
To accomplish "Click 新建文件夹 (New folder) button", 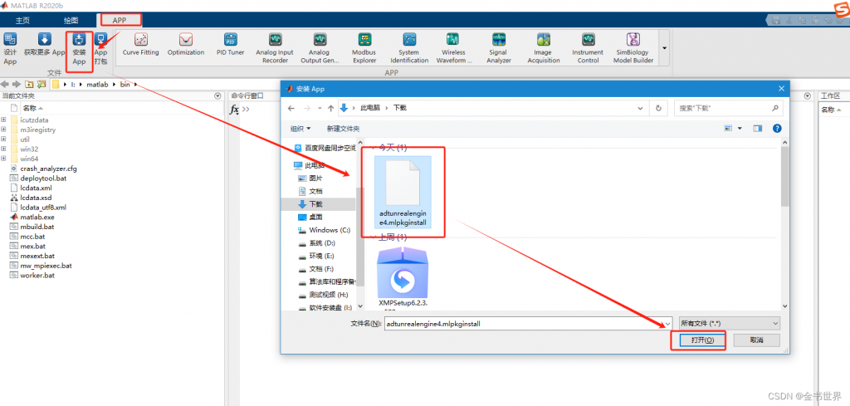I will coord(343,129).
